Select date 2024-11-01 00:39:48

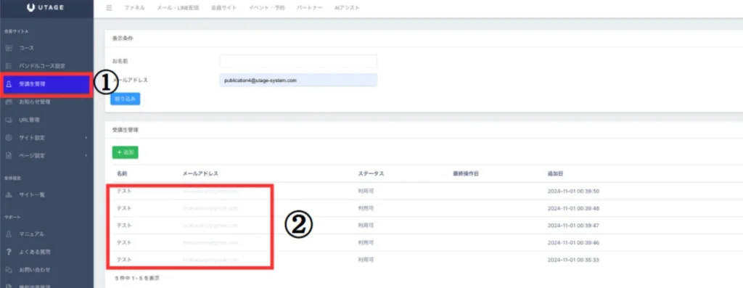574,208
